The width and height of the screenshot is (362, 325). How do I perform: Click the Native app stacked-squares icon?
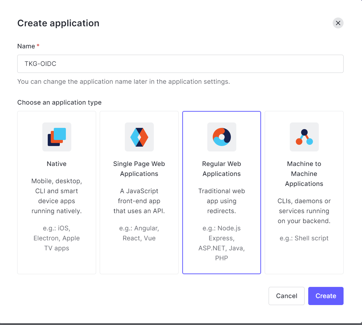click(x=57, y=137)
